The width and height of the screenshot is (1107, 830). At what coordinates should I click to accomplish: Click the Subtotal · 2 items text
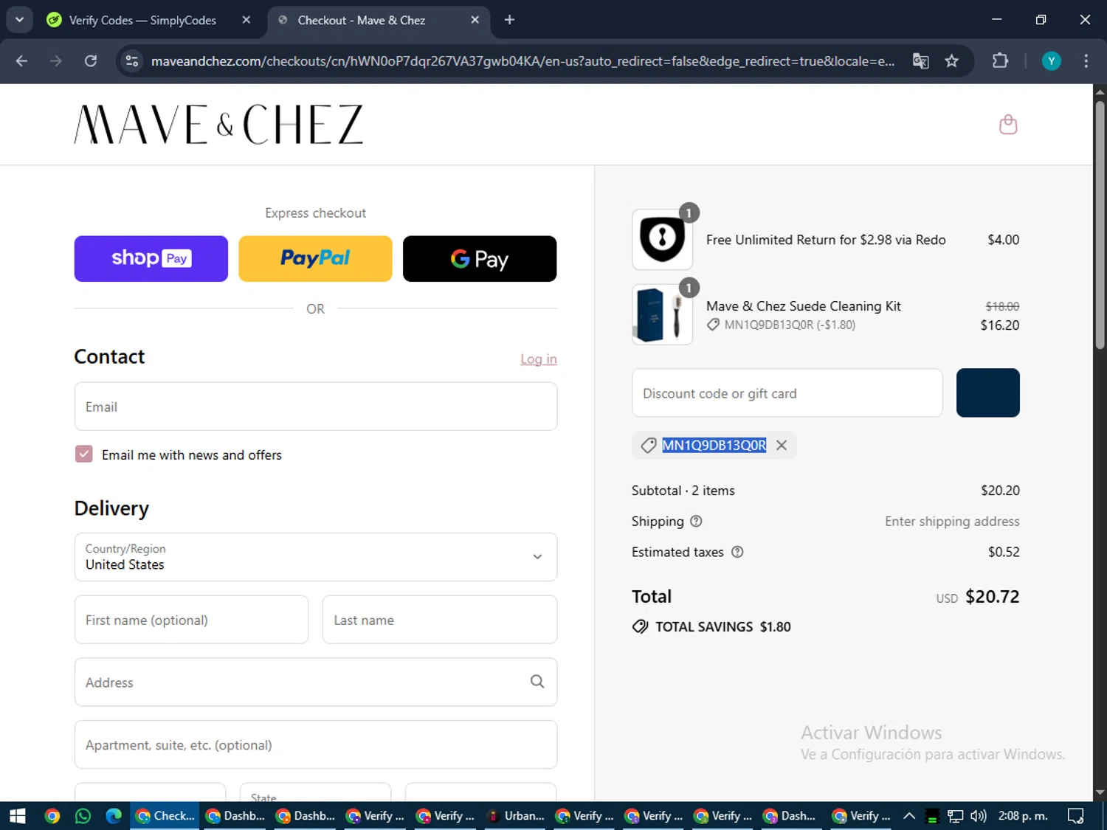683,491
